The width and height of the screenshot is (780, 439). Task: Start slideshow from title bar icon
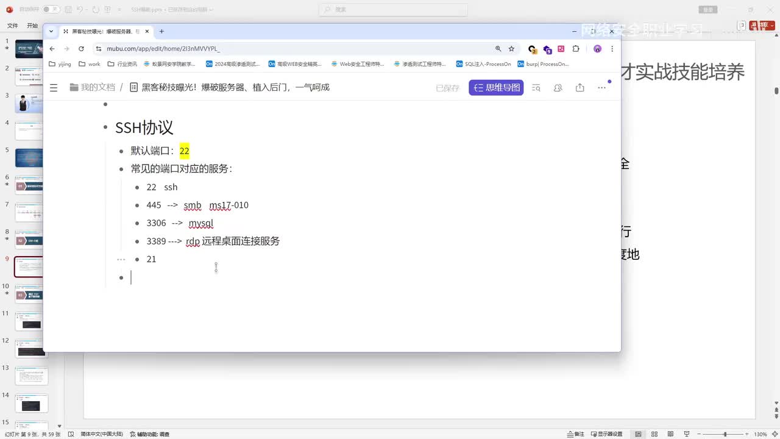tap(108, 9)
